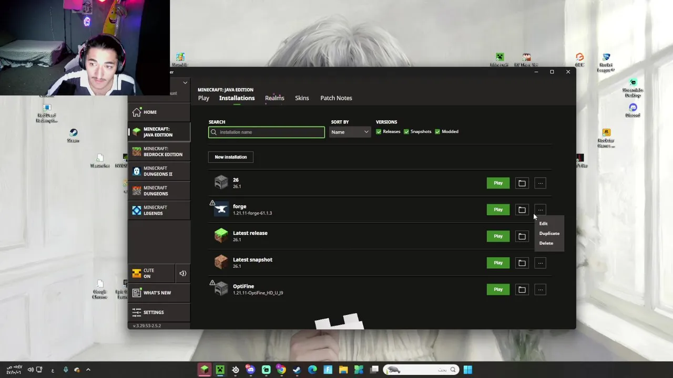Open Windows Start menu
The height and width of the screenshot is (378, 673).
point(467,370)
